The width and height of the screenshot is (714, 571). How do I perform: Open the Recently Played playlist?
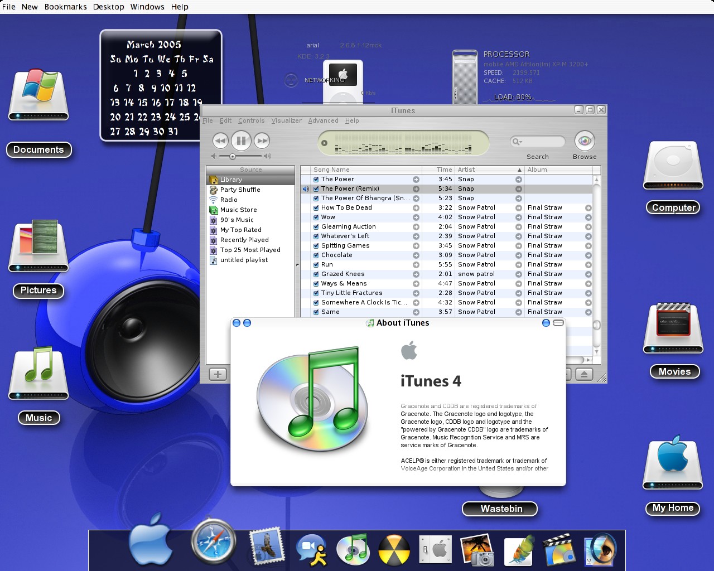(244, 240)
